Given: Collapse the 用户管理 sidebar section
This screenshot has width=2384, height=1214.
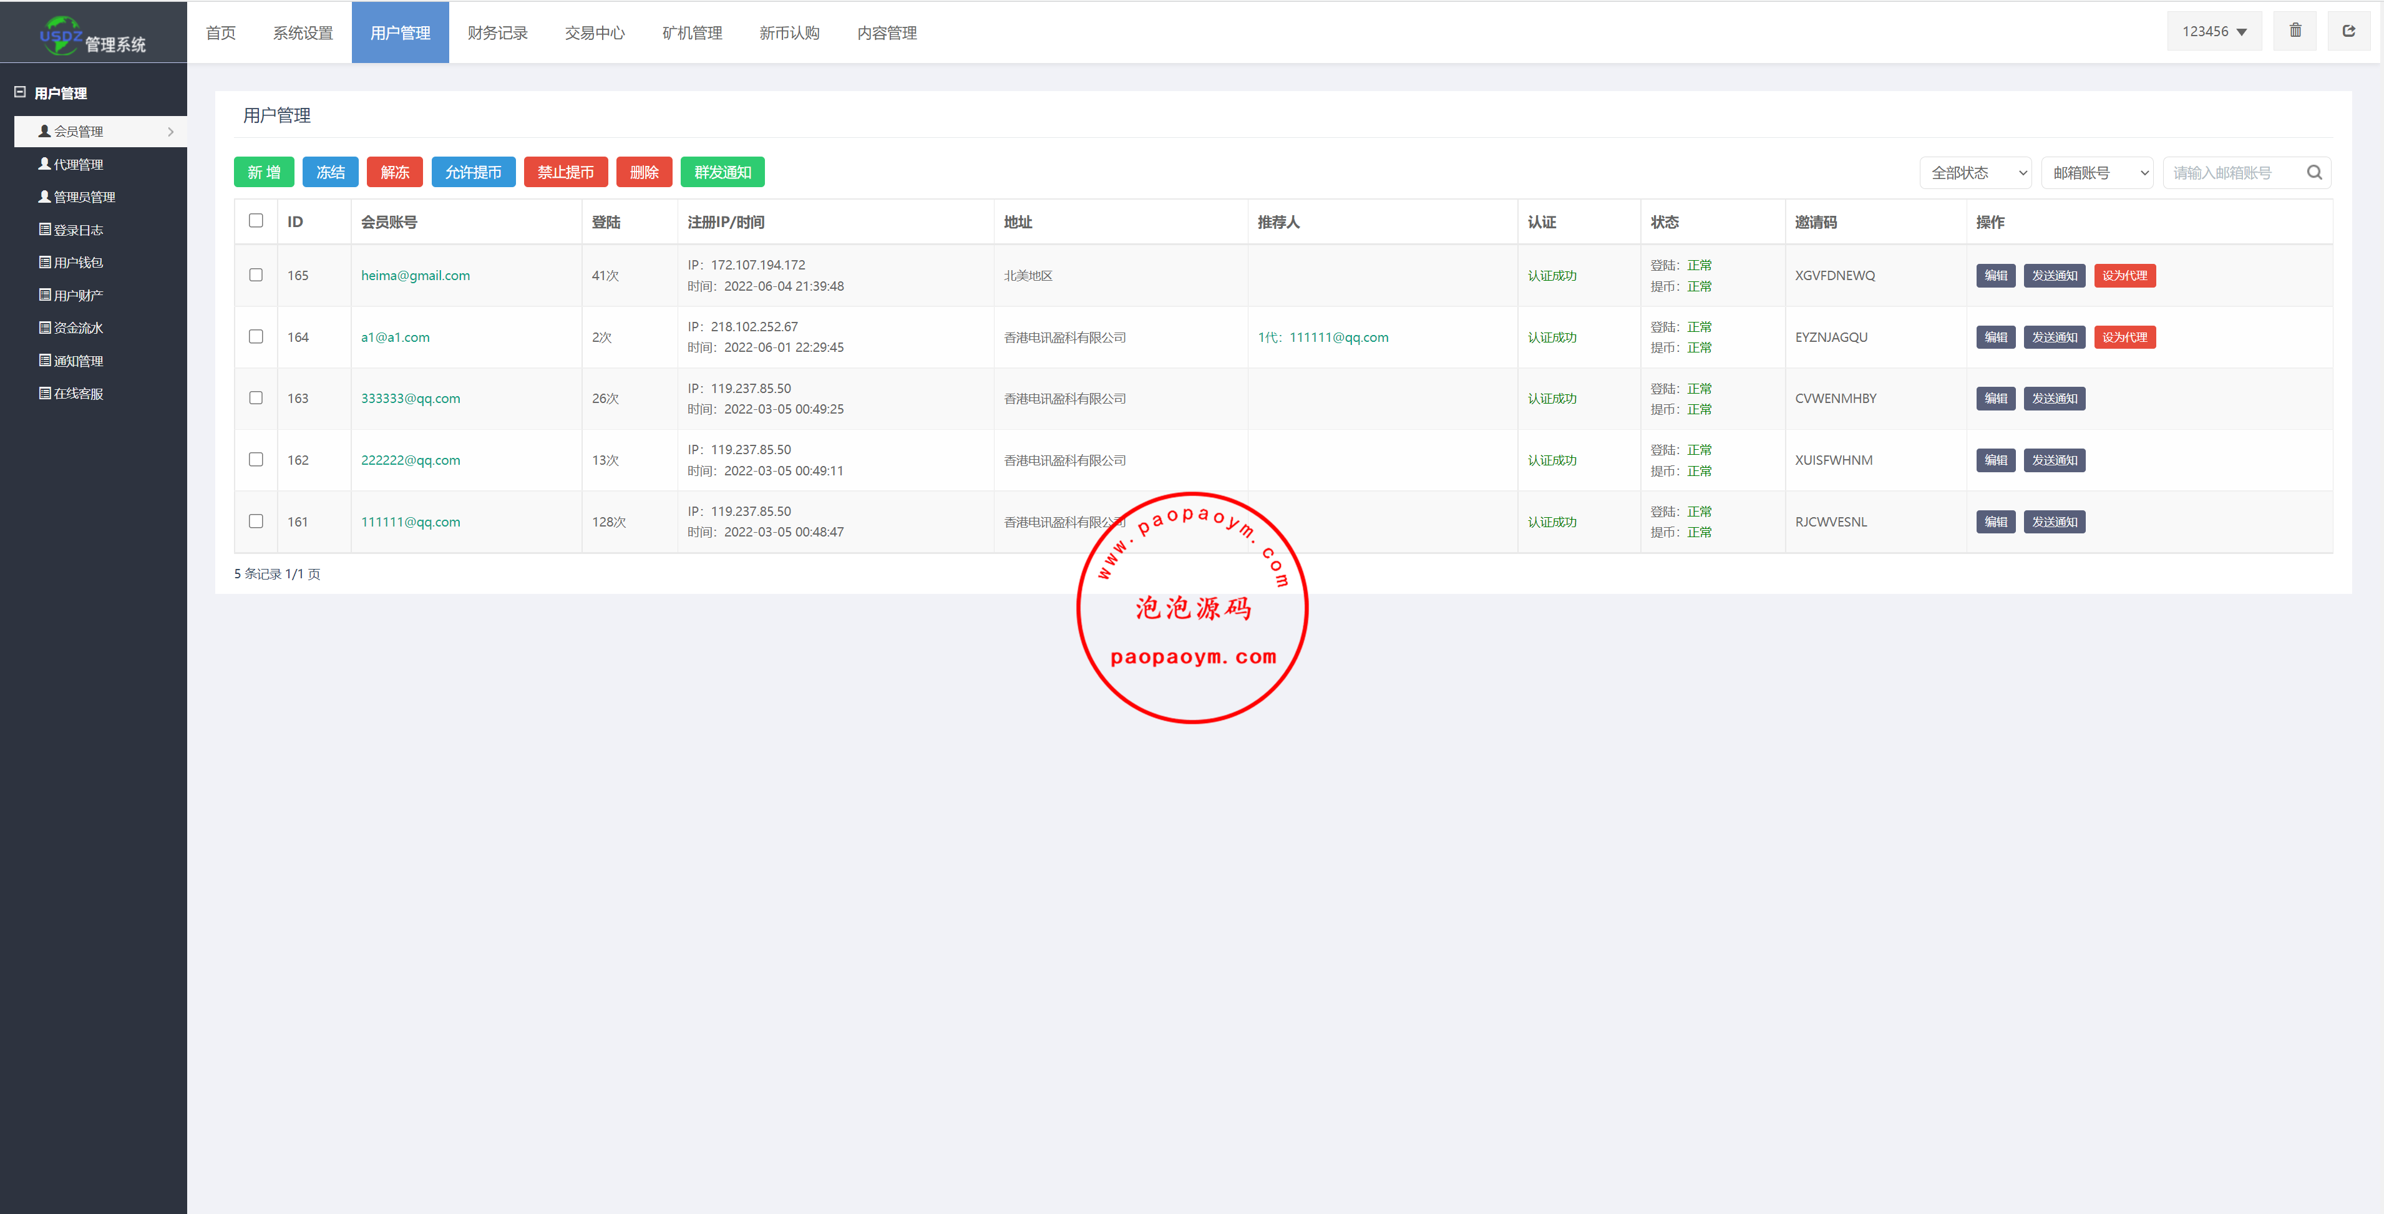Looking at the screenshot, I should [x=19, y=92].
